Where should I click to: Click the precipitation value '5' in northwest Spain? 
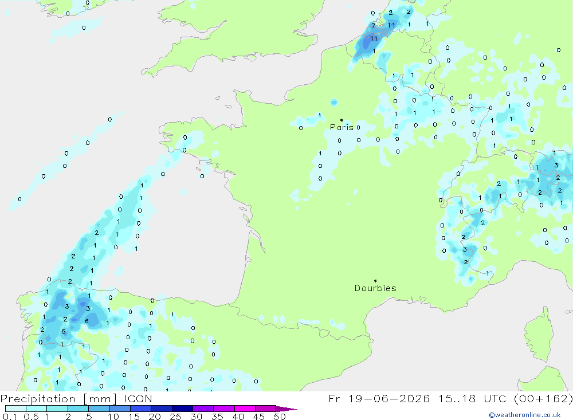[64, 332]
